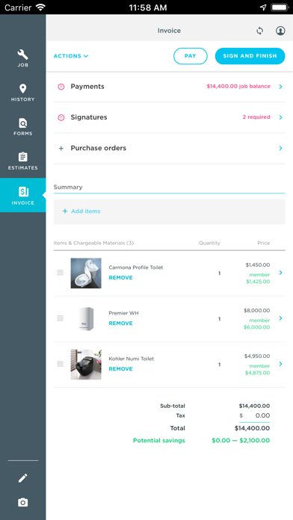The height and width of the screenshot is (520, 293).
Task: Tap the pencil edit icon in sidebar
Action: (23, 478)
